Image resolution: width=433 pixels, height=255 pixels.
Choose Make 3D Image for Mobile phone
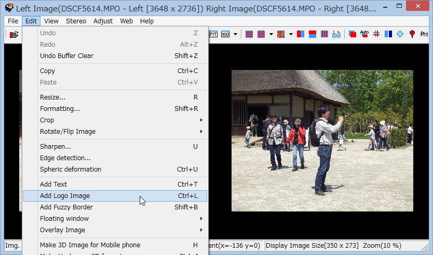click(115, 245)
